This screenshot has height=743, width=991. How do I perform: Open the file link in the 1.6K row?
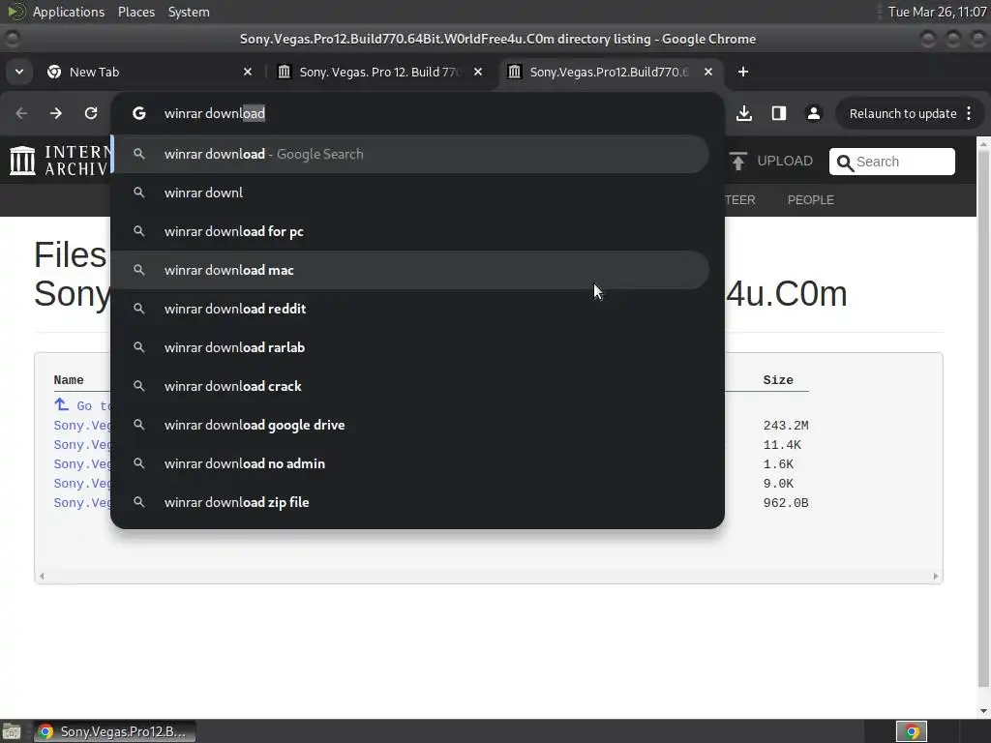pos(83,463)
